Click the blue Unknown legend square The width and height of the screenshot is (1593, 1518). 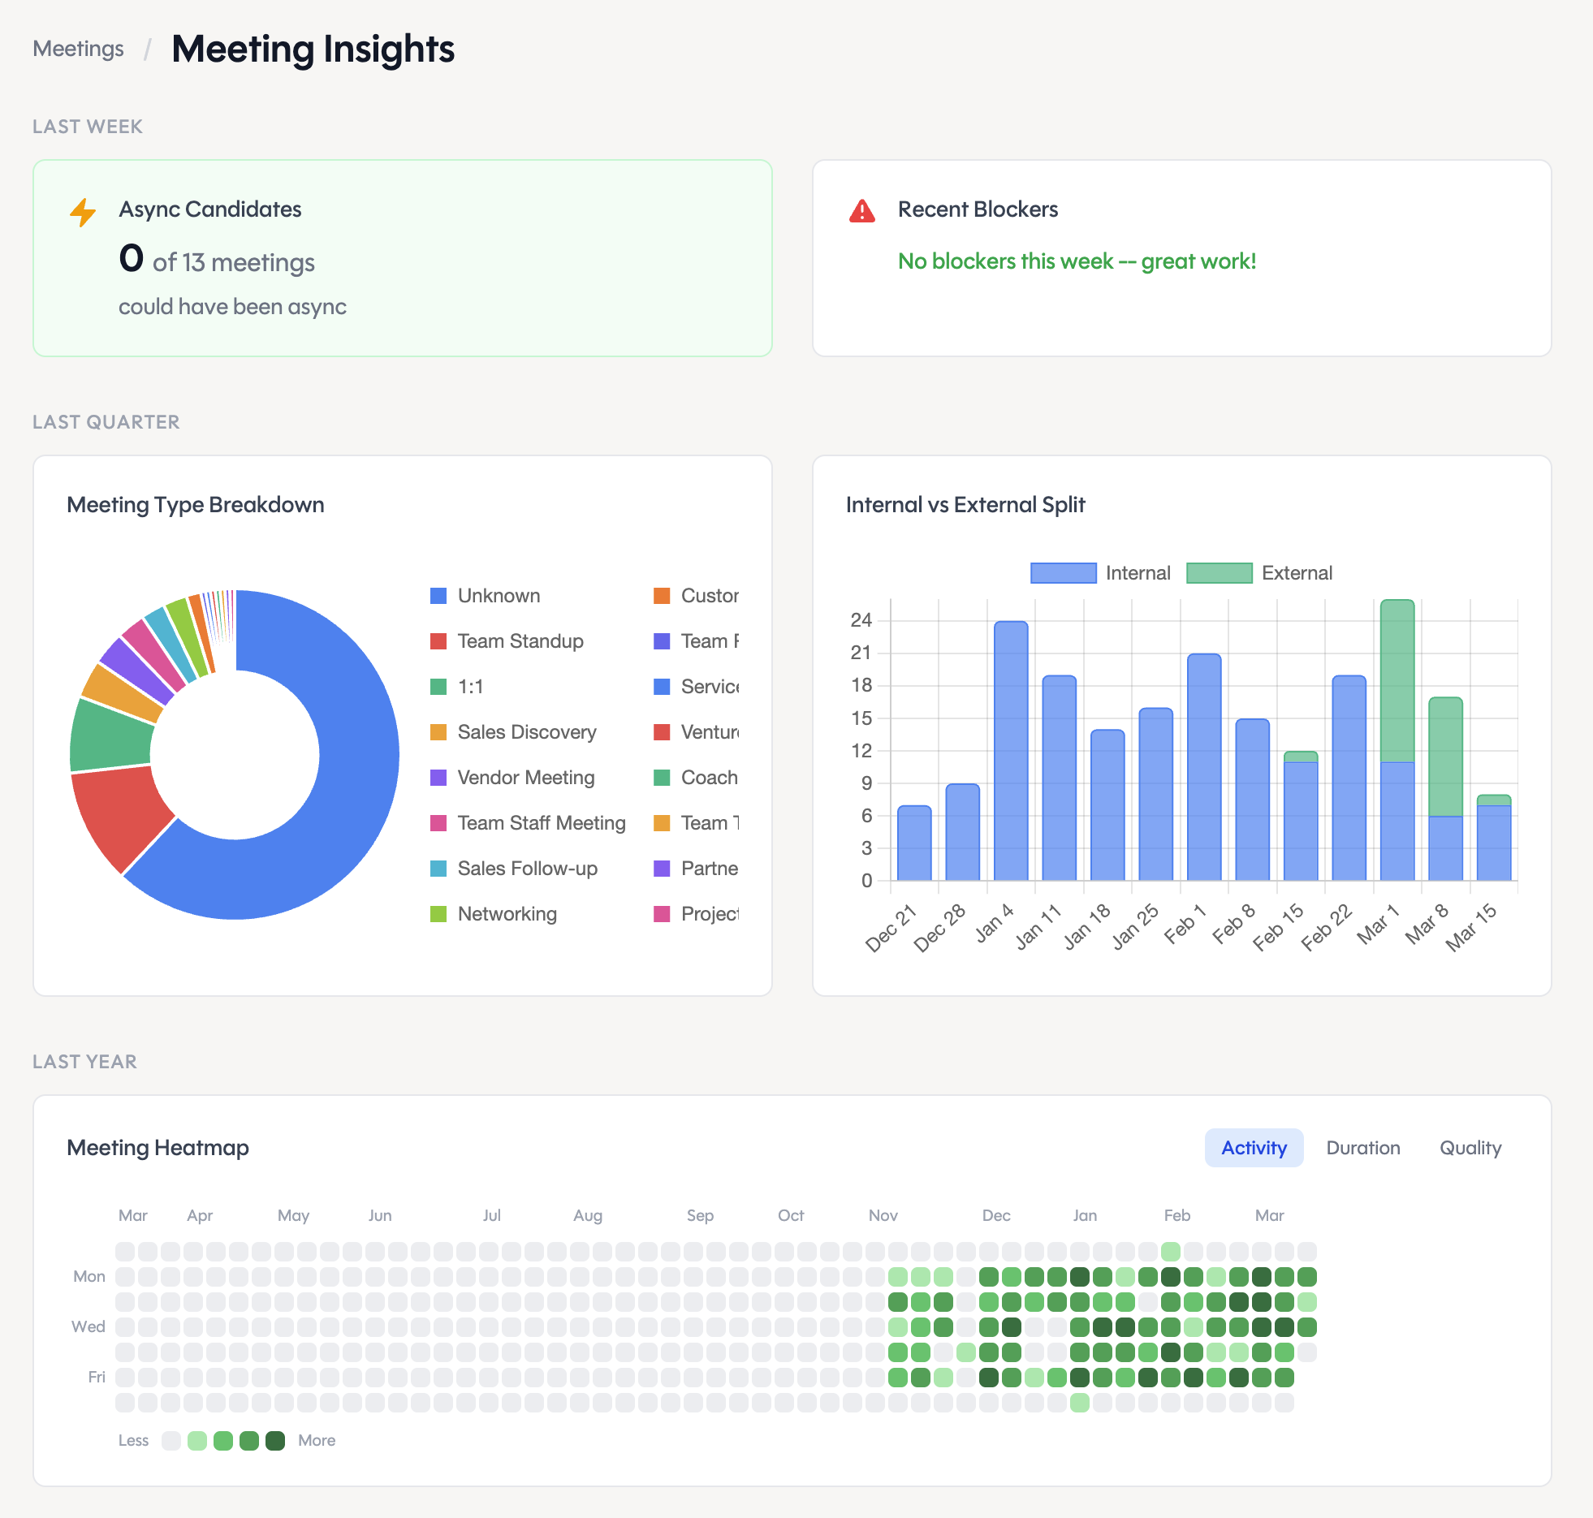[438, 595]
